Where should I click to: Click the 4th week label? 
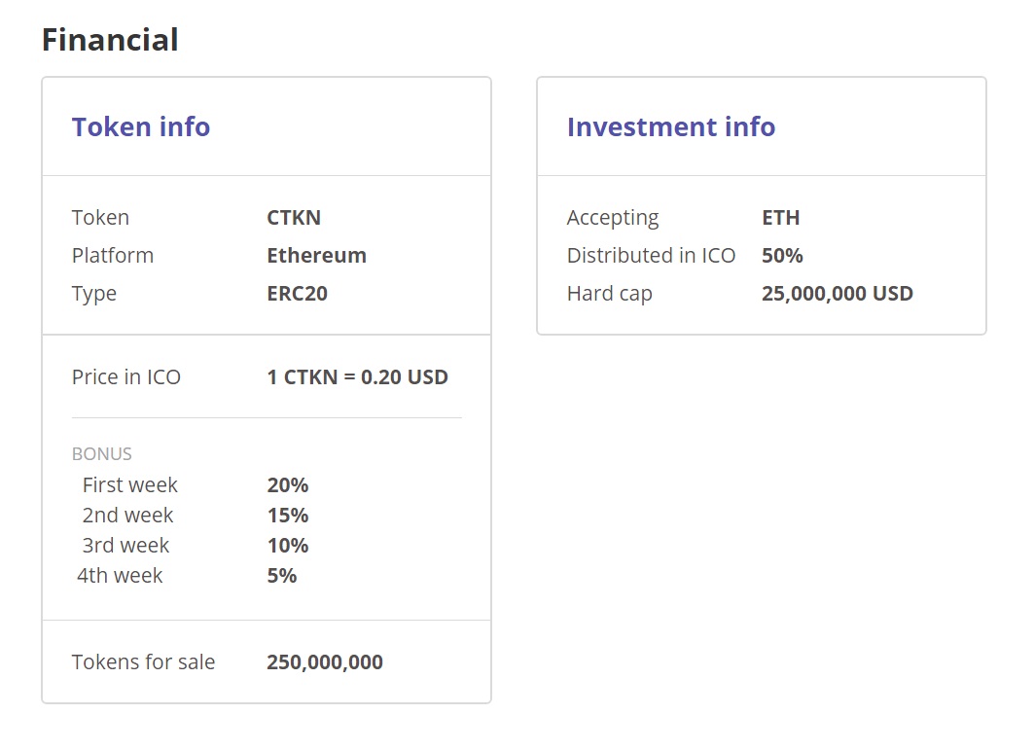pos(120,576)
